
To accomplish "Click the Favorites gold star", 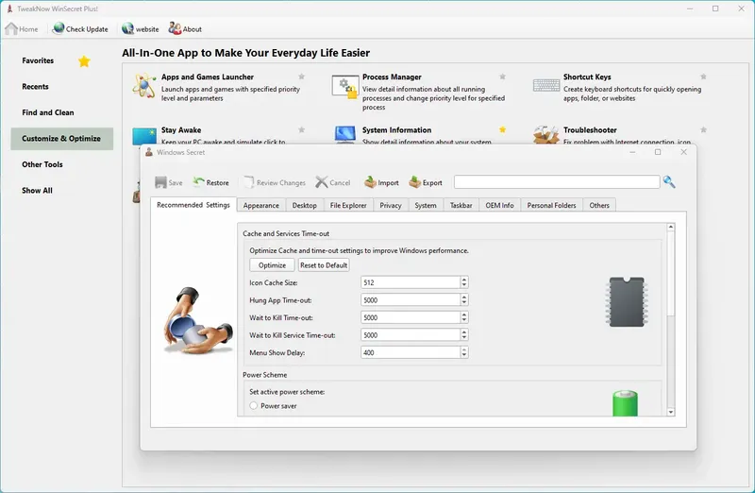I will pos(84,61).
